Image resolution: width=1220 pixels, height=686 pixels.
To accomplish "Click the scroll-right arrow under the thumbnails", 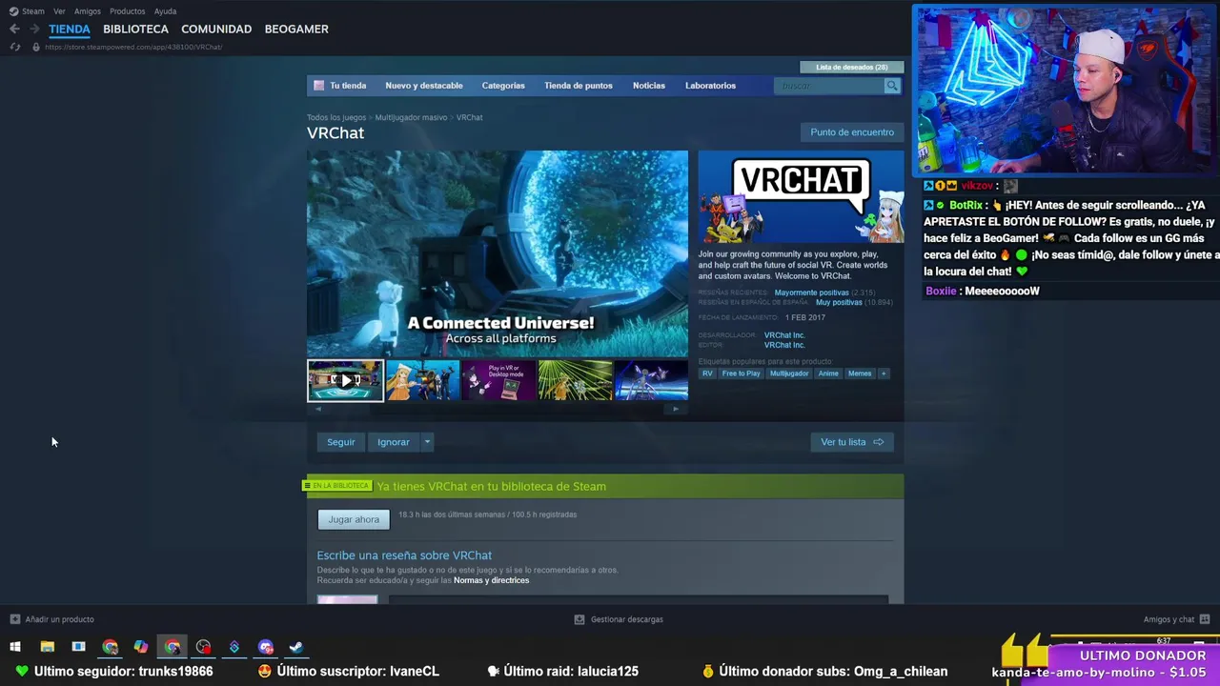I will (x=676, y=409).
